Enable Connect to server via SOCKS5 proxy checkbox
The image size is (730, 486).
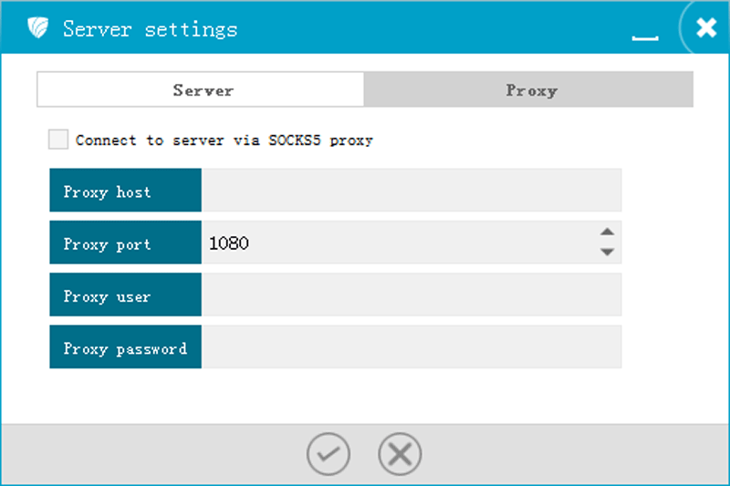coord(58,140)
